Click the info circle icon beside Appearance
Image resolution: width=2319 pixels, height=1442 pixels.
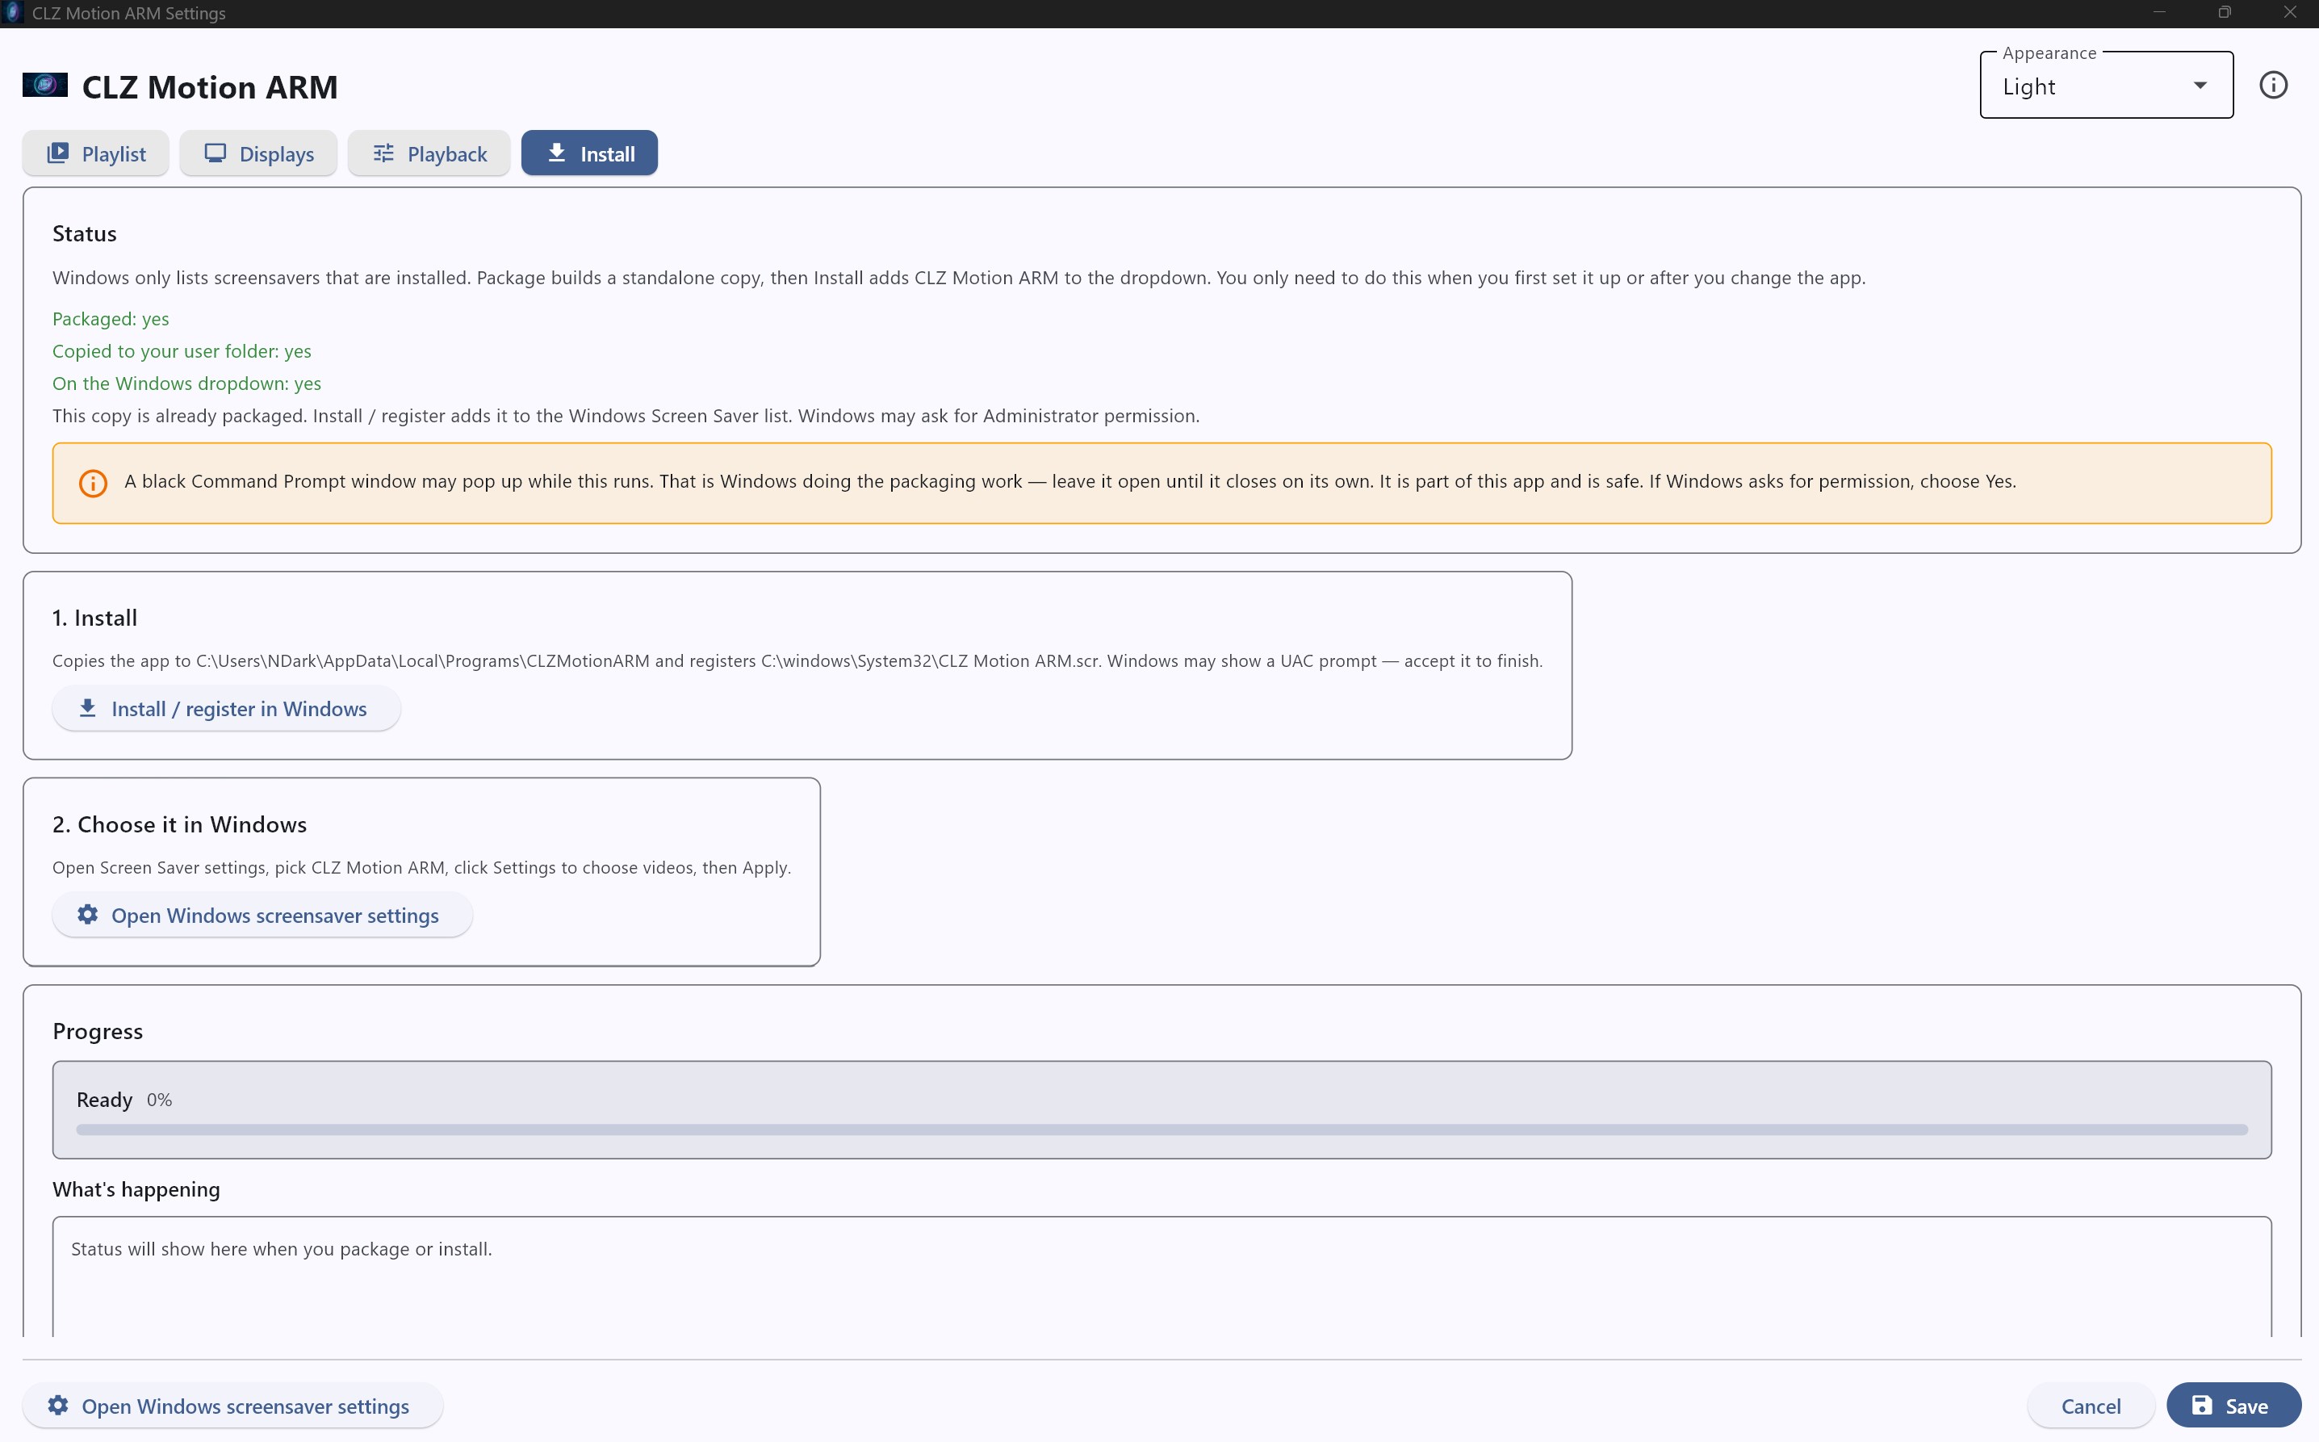click(2273, 85)
